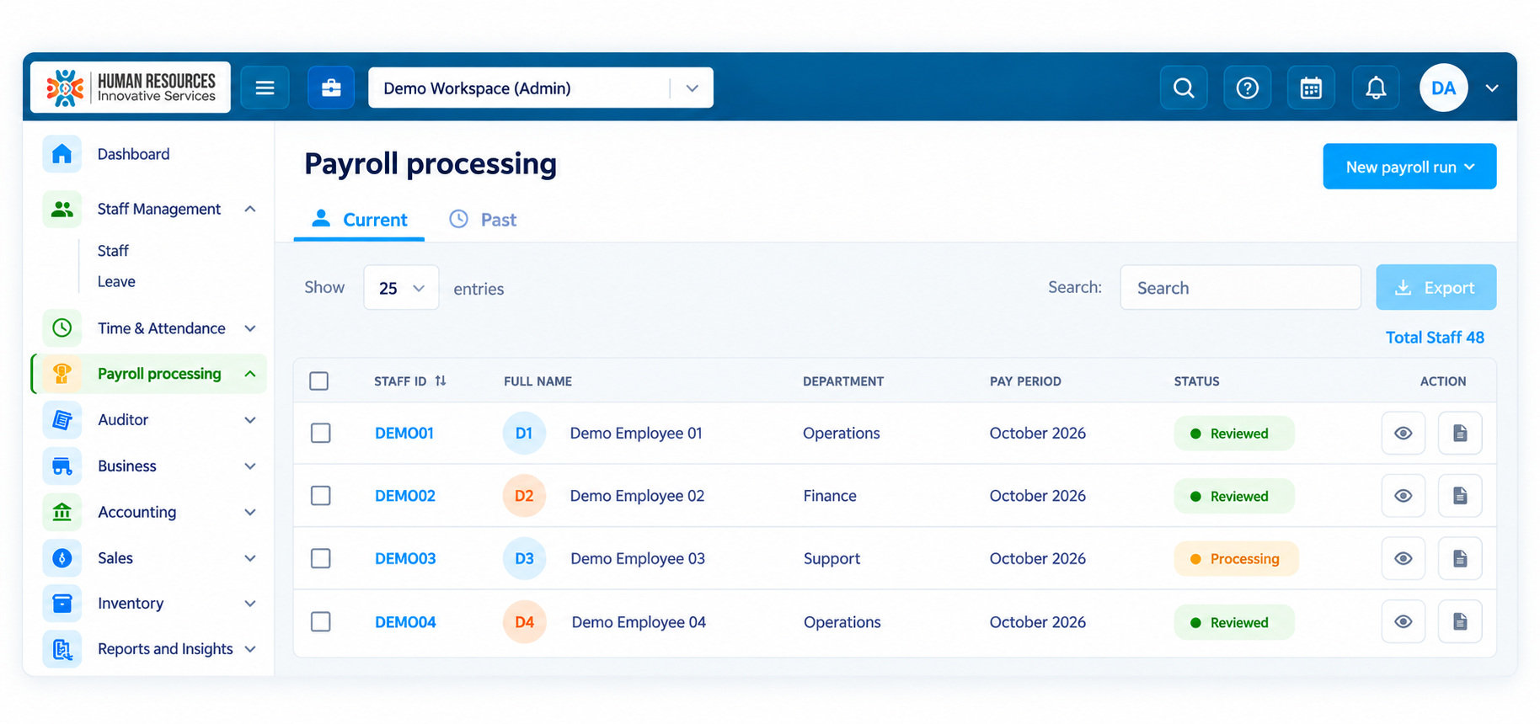Check the DEMO02 row checkbox

coord(320,496)
